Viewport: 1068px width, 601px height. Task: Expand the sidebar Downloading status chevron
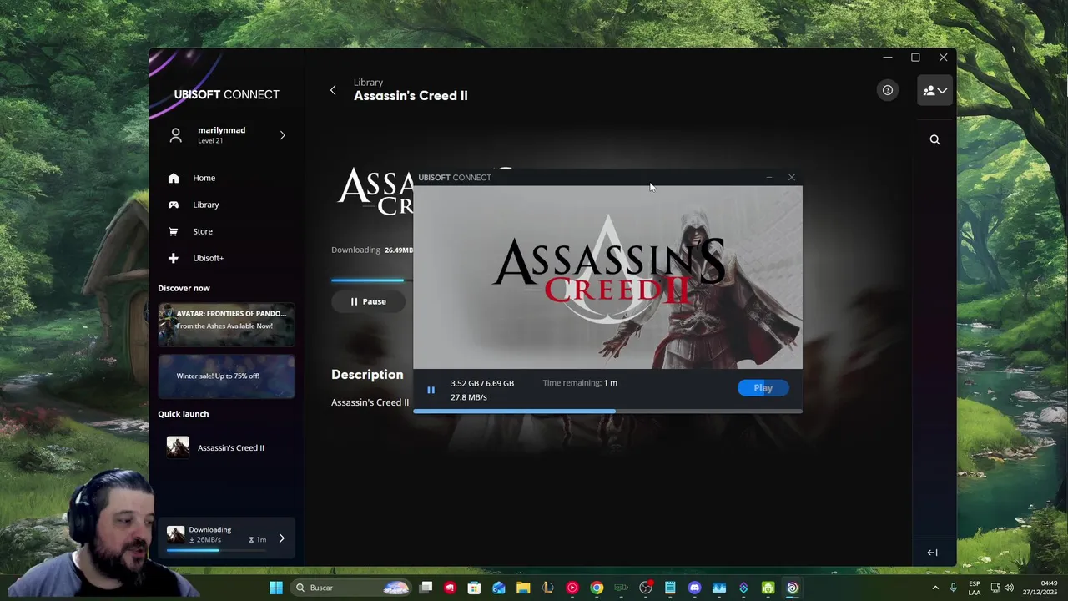tap(281, 538)
